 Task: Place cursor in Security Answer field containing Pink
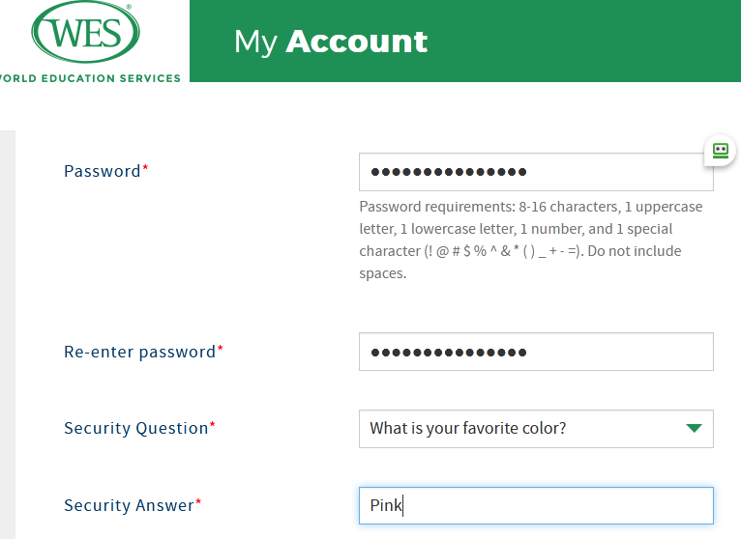coord(535,505)
